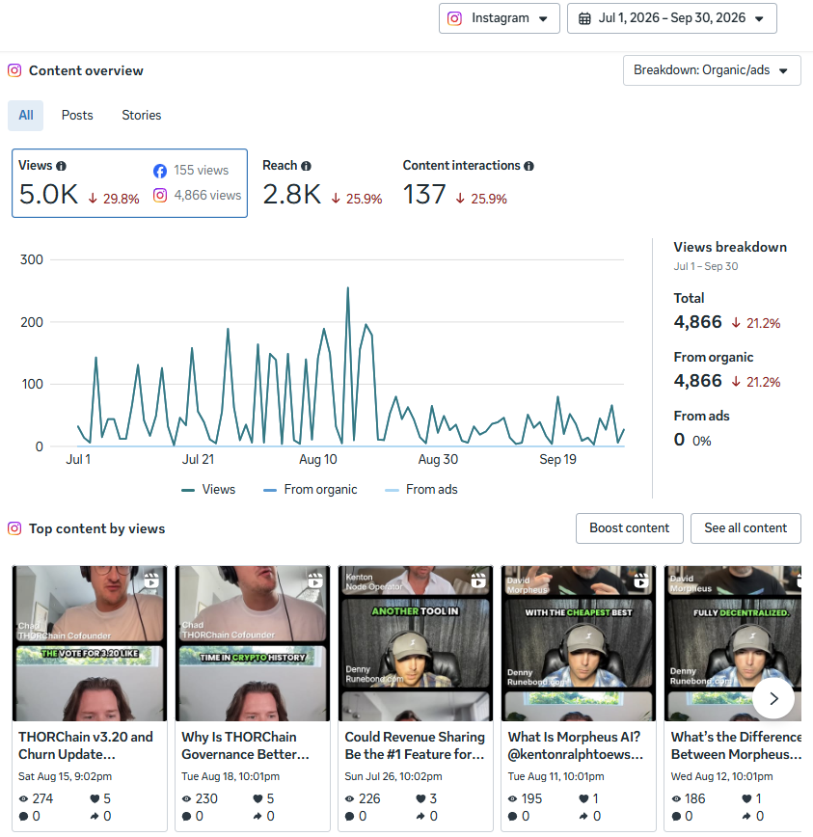Viewport: 813px width, 837px height.
Task: Select the All tab
Action: pos(26,116)
